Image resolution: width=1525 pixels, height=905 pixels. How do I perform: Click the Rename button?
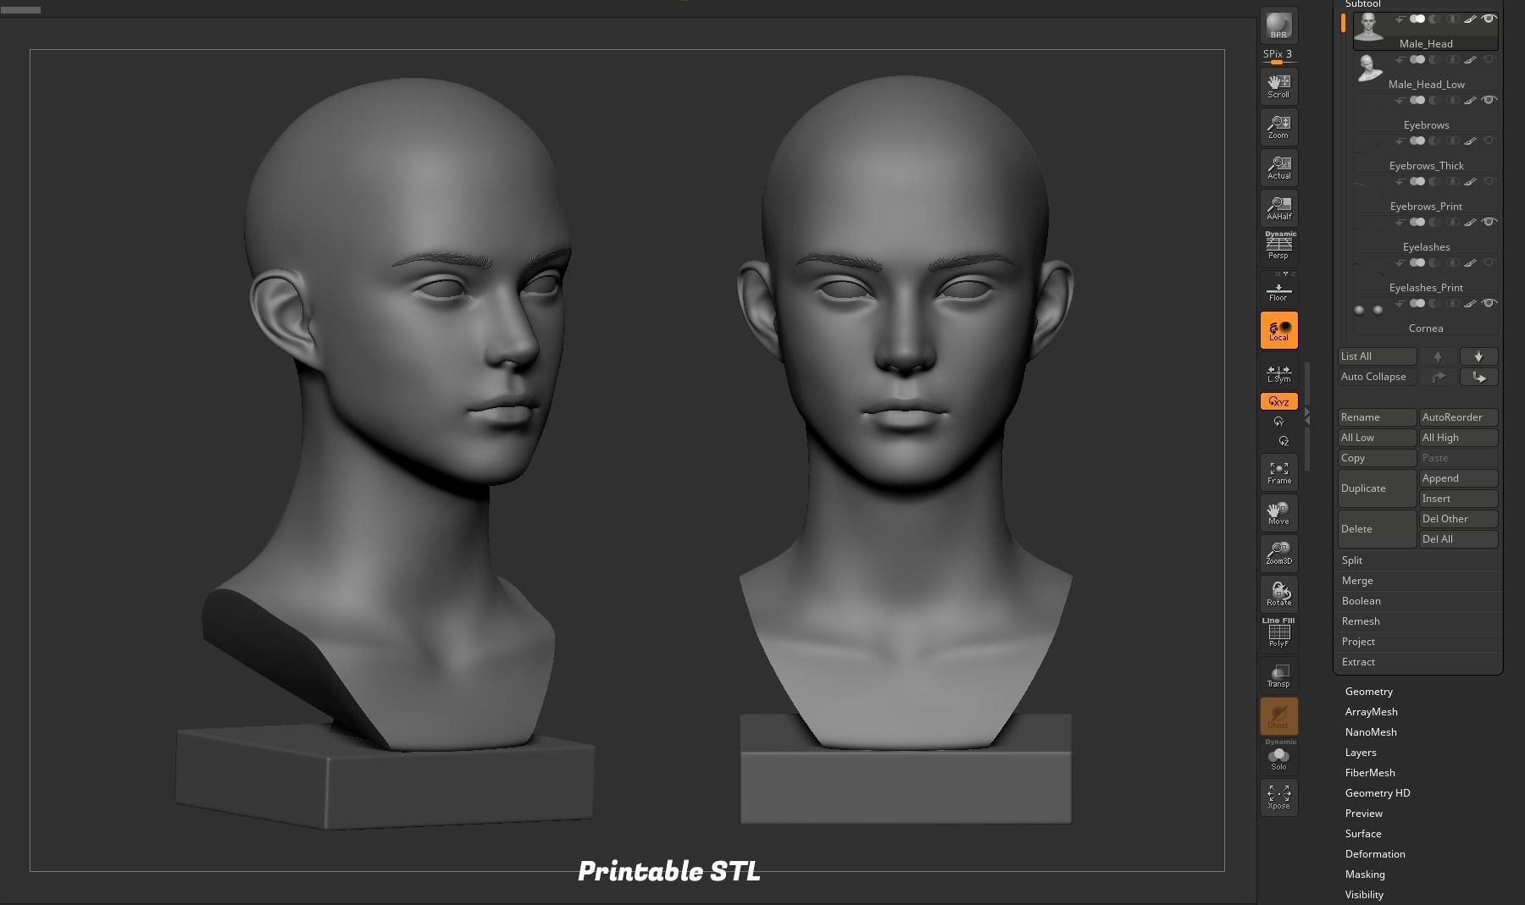pyautogui.click(x=1377, y=417)
